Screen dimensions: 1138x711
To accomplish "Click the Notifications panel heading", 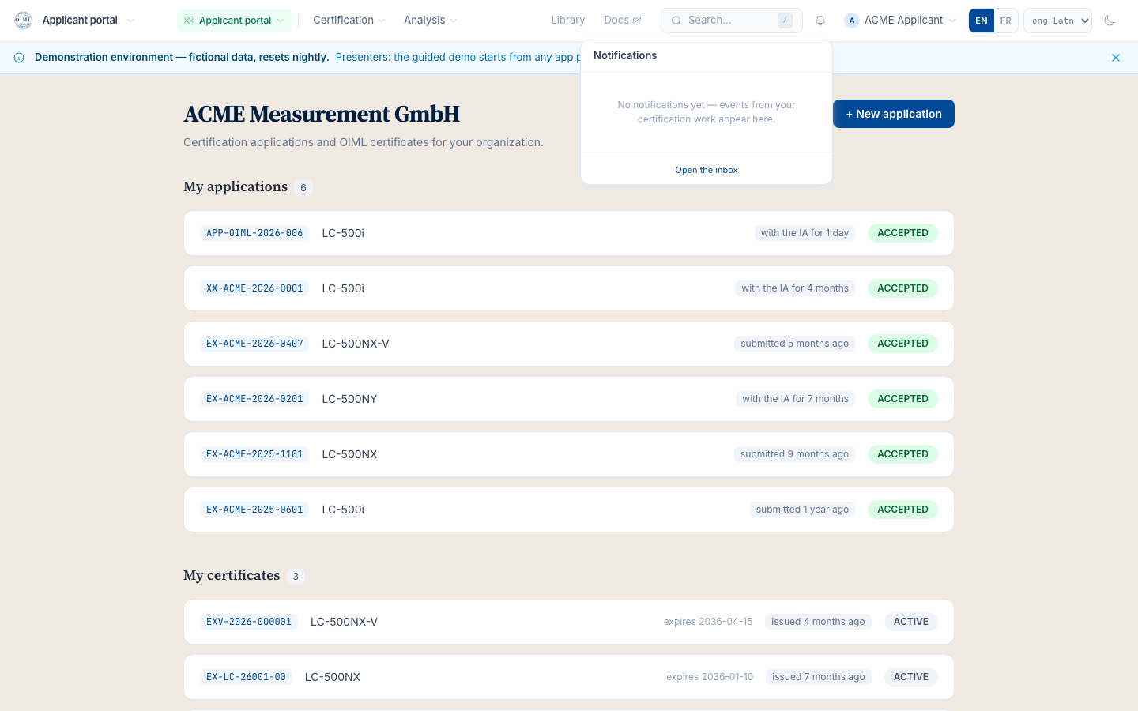I will click(x=625, y=55).
